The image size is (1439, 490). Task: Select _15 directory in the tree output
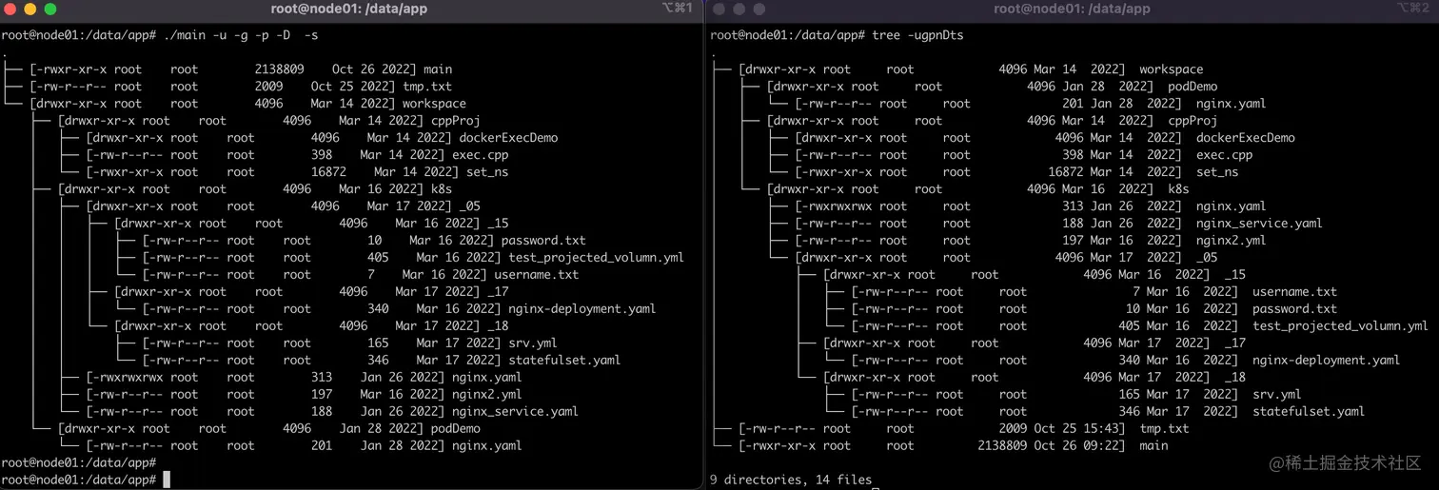click(1234, 275)
